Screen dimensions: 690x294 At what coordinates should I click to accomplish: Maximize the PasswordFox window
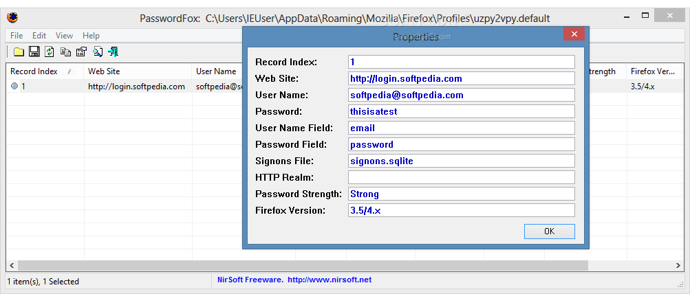(x=645, y=15)
